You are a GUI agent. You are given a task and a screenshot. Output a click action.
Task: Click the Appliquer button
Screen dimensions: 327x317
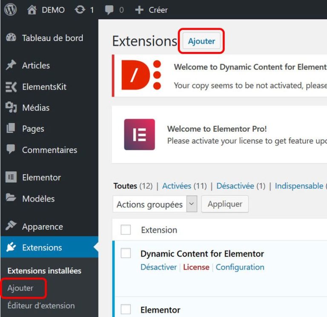tap(225, 204)
